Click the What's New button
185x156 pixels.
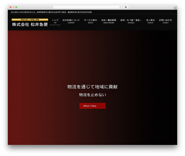tap(92, 106)
